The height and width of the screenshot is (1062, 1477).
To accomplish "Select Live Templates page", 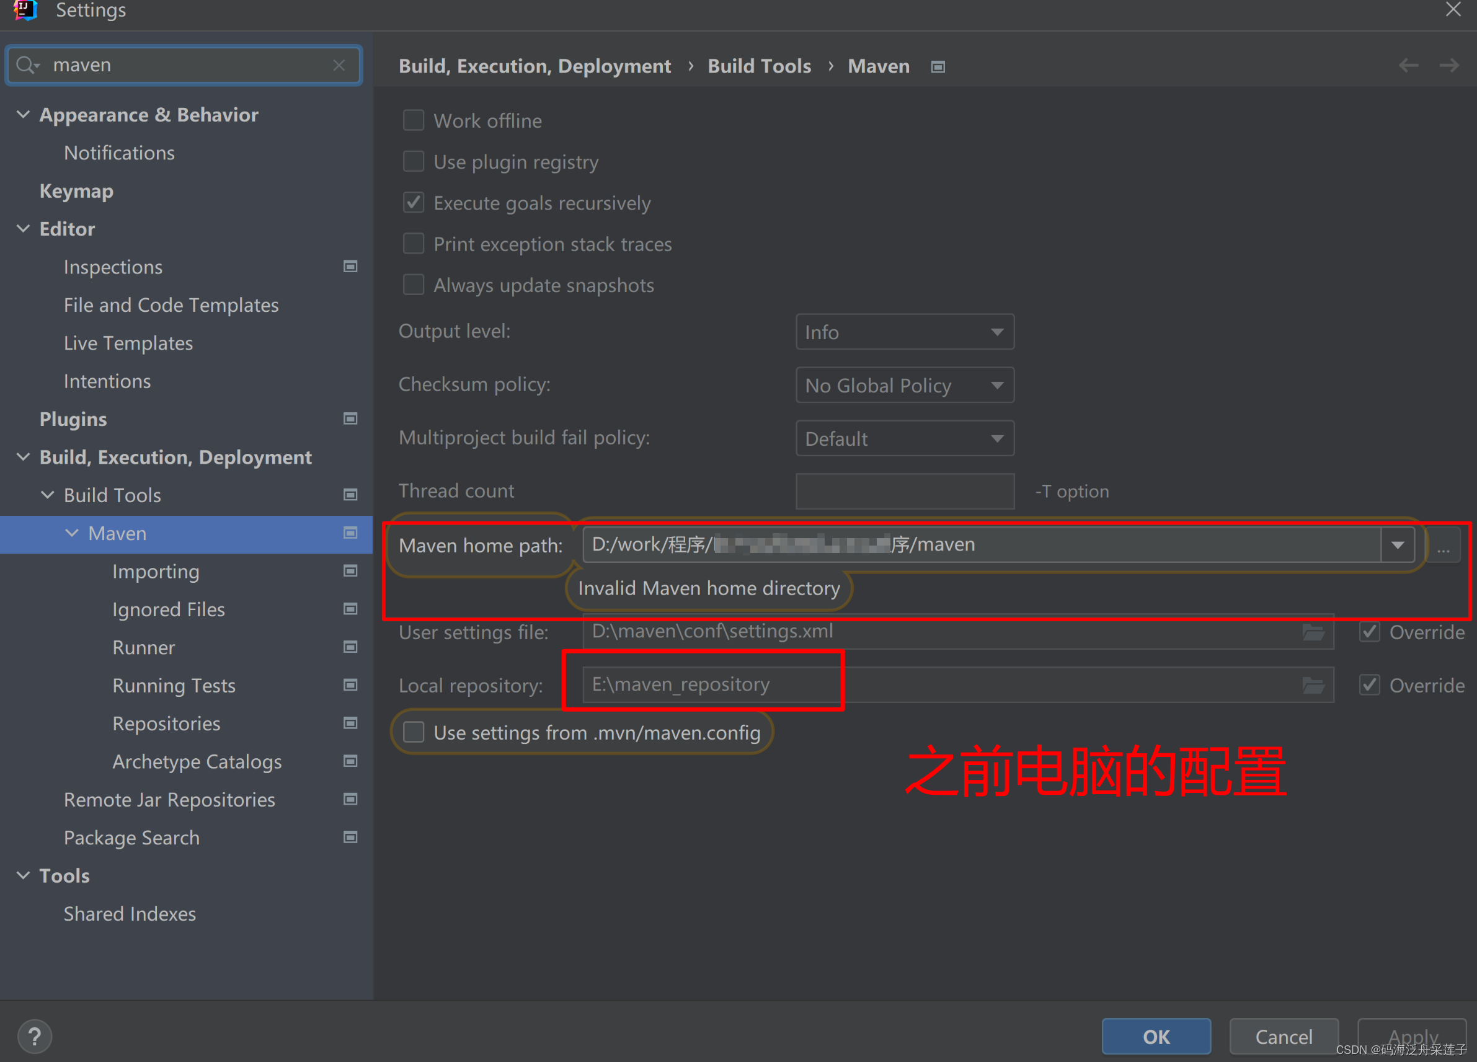I will coord(128,343).
